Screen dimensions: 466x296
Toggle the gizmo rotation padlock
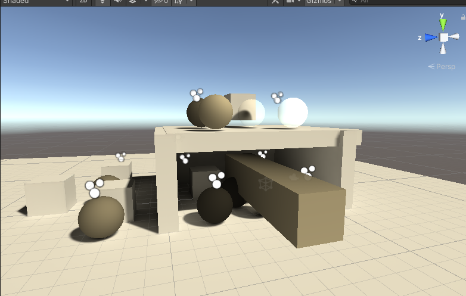[x=463, y=18]
